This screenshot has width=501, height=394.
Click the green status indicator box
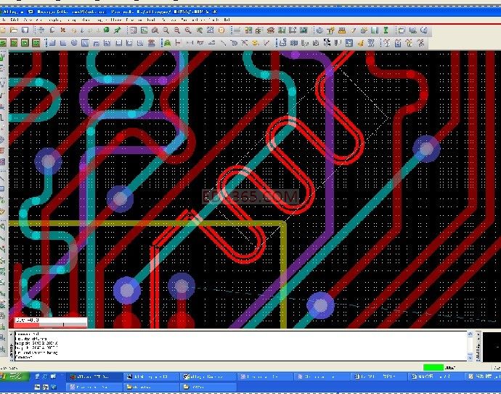click(433, 367)
